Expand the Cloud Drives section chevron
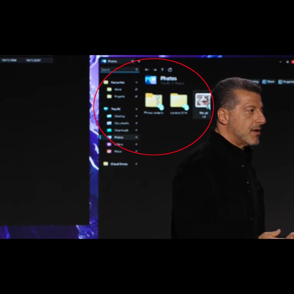 click(x=136, y=164)
